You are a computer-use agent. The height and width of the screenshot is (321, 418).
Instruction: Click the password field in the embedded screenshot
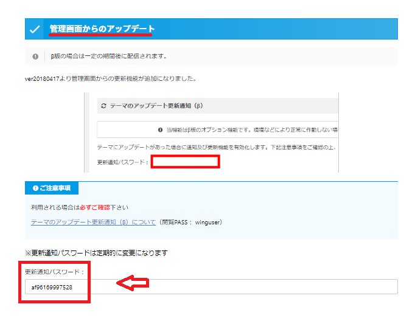click(186, 162)
